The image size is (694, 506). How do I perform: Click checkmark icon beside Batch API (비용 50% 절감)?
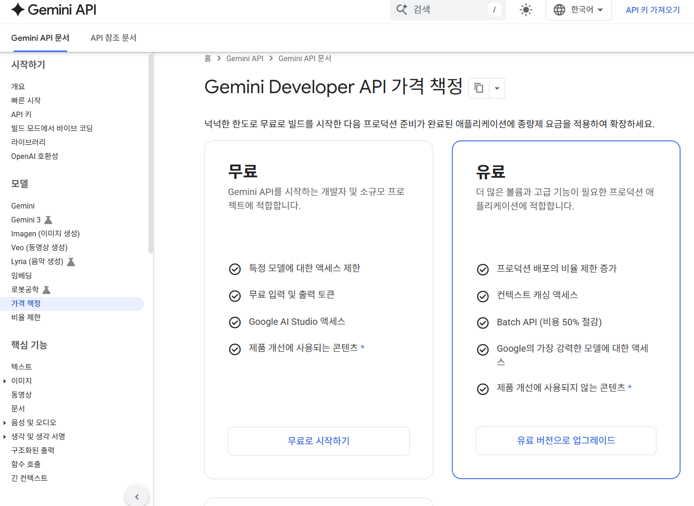pyautogui.click(x=483, y=323)
